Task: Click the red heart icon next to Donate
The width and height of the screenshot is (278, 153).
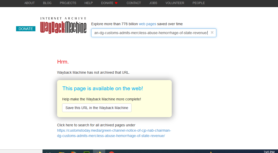Action: (116, 3)
